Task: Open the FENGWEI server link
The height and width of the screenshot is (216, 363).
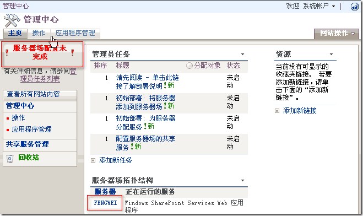Action: (x=105, y=203)
